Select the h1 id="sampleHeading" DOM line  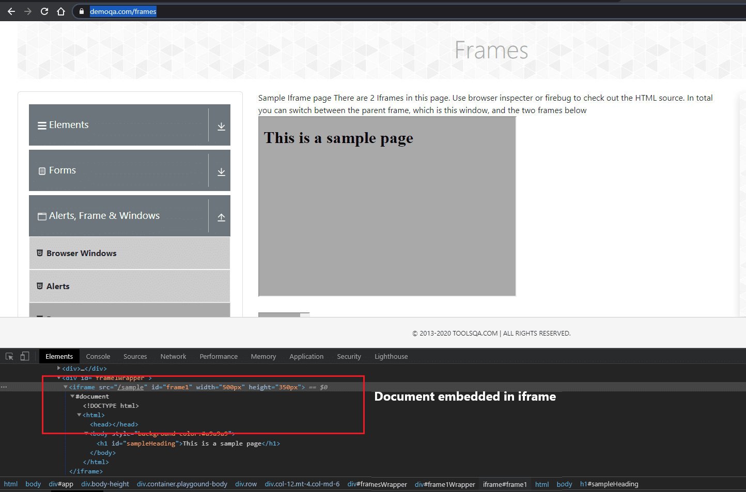tap(188, 443)
